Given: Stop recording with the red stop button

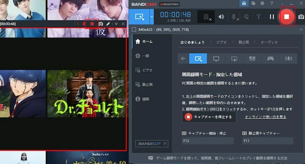Looking at the screenshot, I should point(287,17).
